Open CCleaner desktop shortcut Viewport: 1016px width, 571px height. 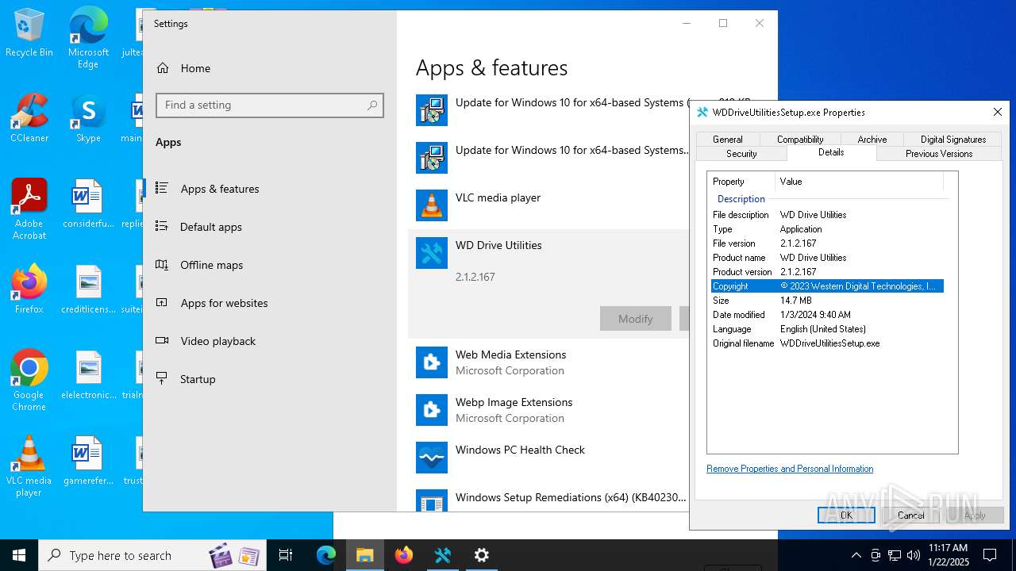[x=29, y=117]
